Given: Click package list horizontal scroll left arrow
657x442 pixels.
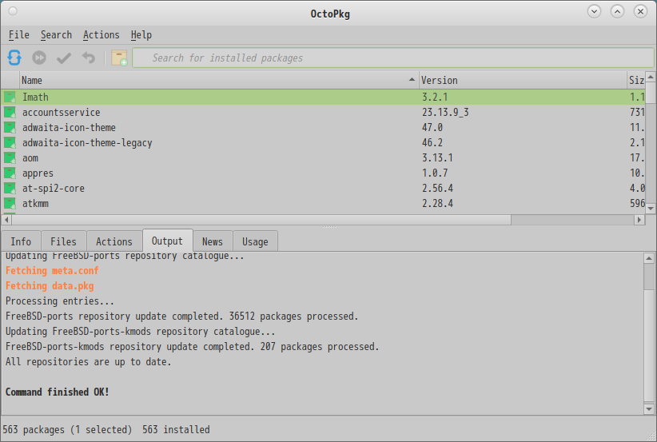Looking at the screenshot, I should coord(6,220).
